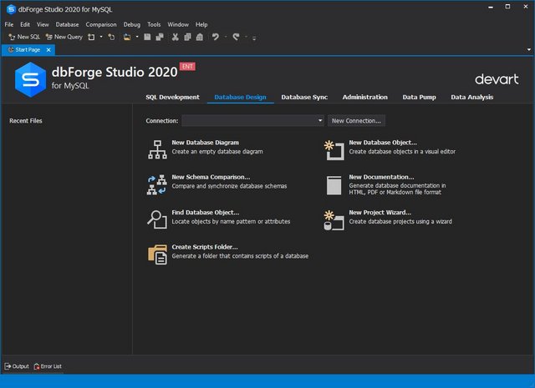Click 'Compare and synchronize database schemas' description
The width and height of the screenshot is (535, 388).
[229, 186]
